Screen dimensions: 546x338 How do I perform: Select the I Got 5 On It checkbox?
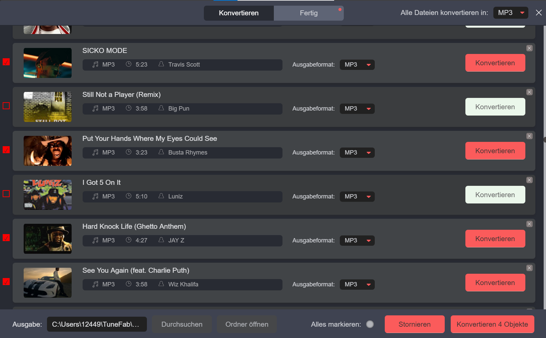pyautogui.click(x=6, y=194)
